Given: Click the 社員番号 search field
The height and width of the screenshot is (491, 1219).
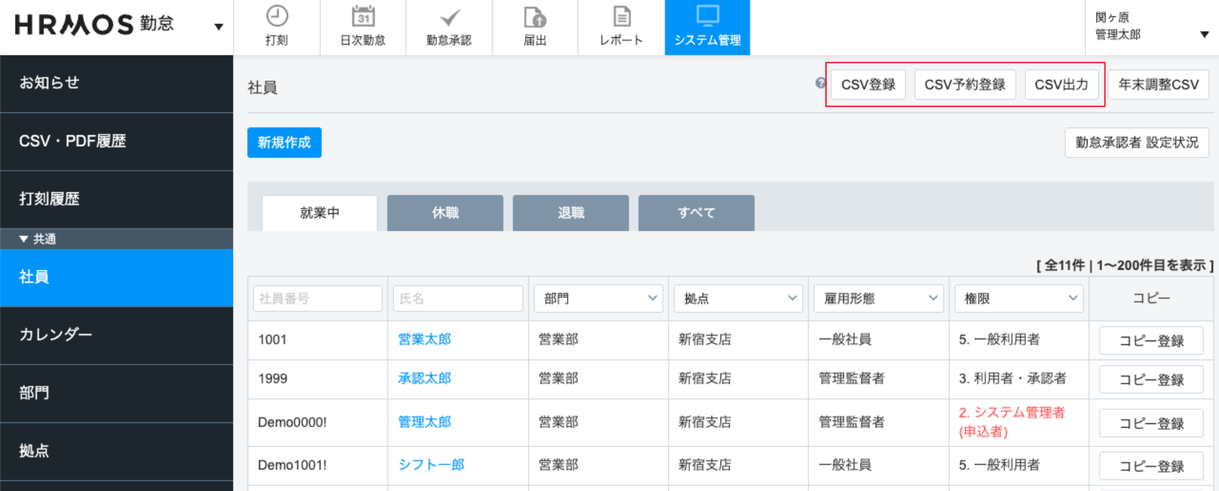Looking at the screenshot, I should click(x=317, y=298).
